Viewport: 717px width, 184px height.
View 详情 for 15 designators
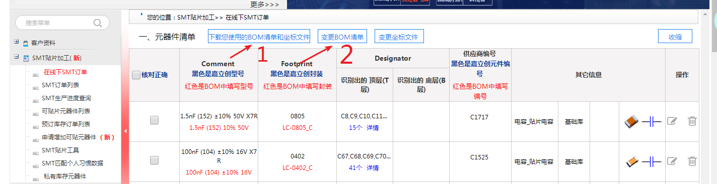[373, 128]
